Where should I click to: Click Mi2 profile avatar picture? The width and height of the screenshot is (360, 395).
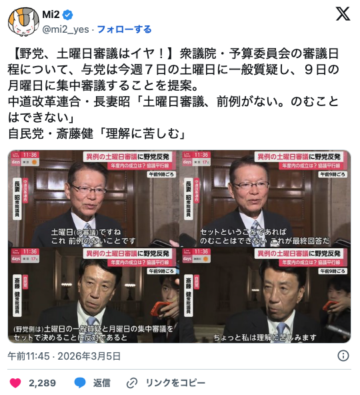click(x=24, y=23)
